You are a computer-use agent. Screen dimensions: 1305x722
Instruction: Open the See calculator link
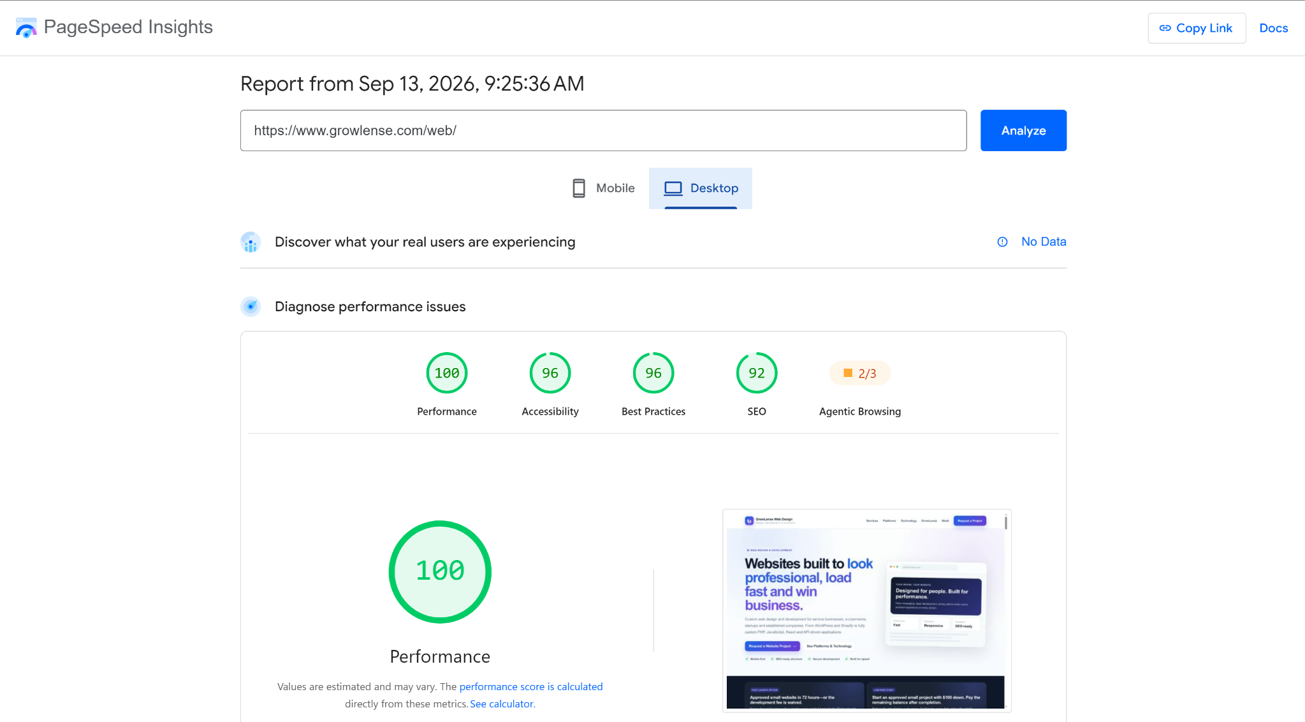coord(502,704)
